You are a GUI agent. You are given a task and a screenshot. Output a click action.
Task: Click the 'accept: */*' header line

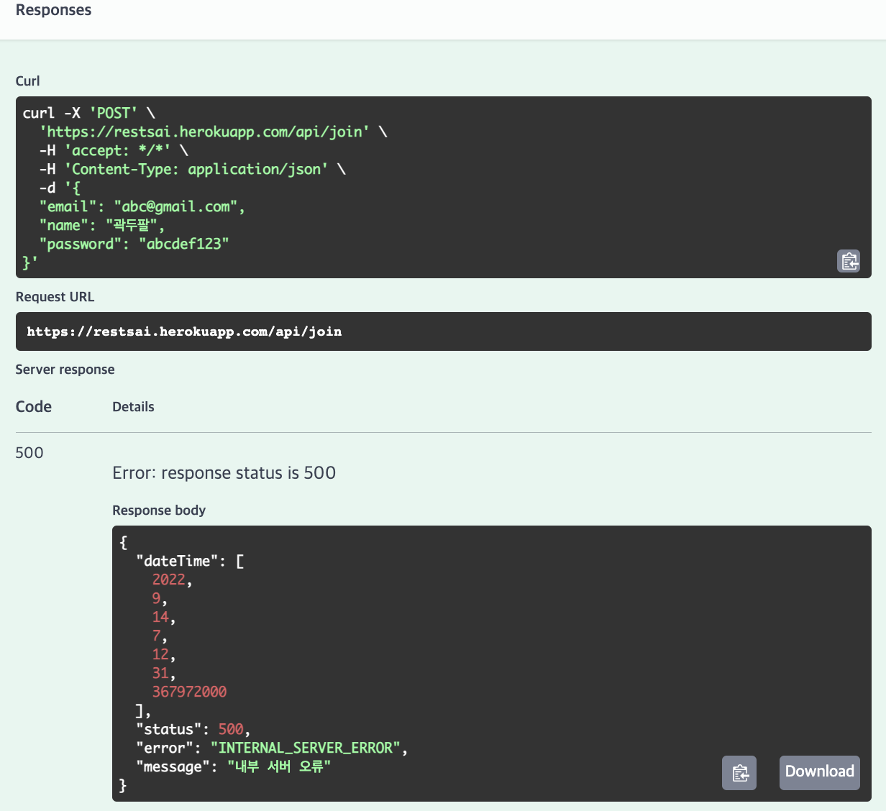tap(114, 150)
